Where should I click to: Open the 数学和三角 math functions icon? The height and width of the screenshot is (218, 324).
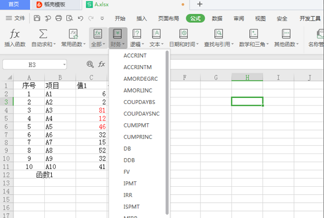click(x=254, y=34)
